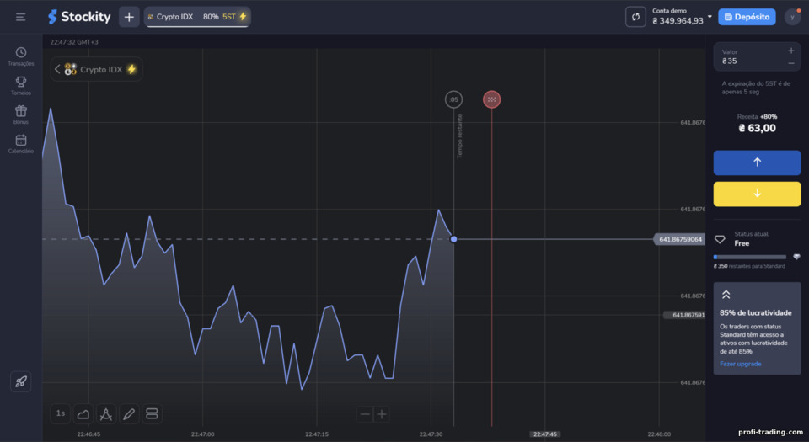Open the indicators compass tool
This screenshot has width=809, height=442.
(x=106, y=413)
